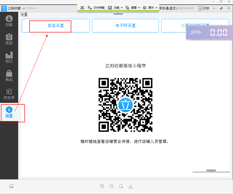The width and height of the screenshot is (233, 194).
Task: Expand the bottom-right panel chevron handle
Action: 211,171
